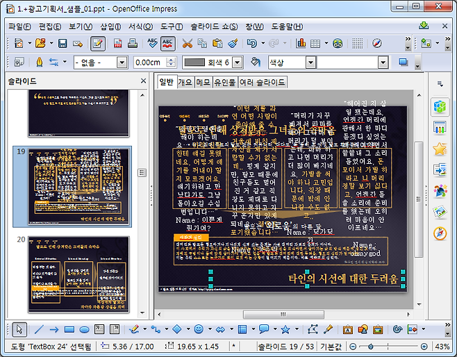Switch to the 여러 슬라이드 sorter tab
457x357 pixels.
[263, 82]
